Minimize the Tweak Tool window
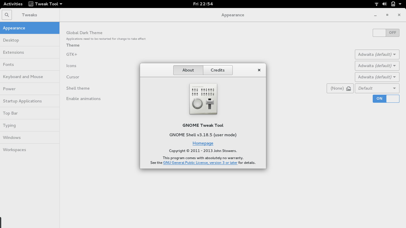This screenshot has width=406, height=228. [375, 15]
